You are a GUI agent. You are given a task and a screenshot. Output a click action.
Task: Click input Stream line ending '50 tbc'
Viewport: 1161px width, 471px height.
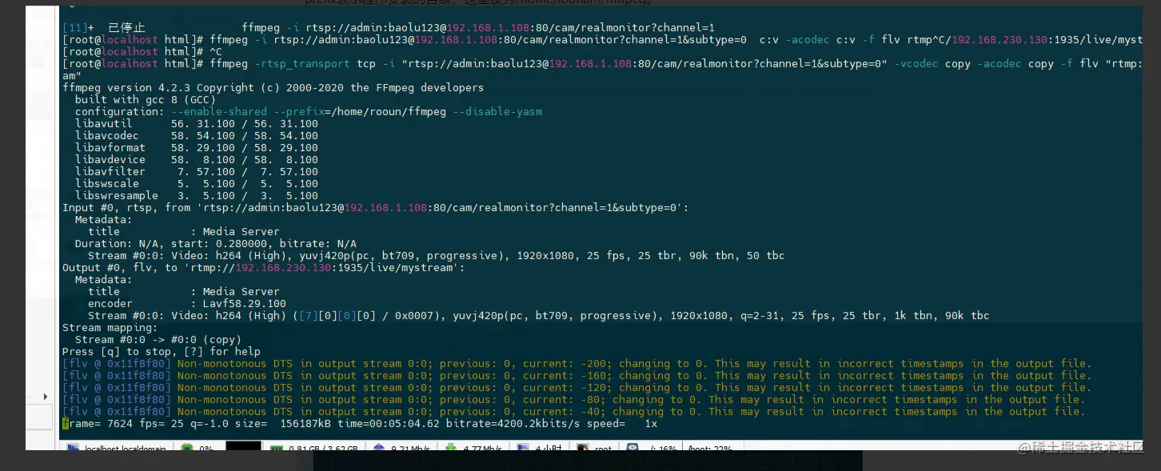437,255
